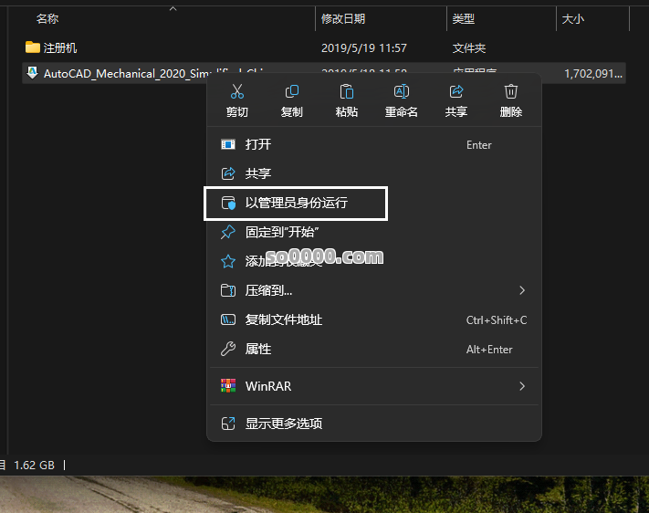The width and height of the screenshot is (649, 513).
Task: Click the Share icon in top row
Action: (x=456, y=92)
